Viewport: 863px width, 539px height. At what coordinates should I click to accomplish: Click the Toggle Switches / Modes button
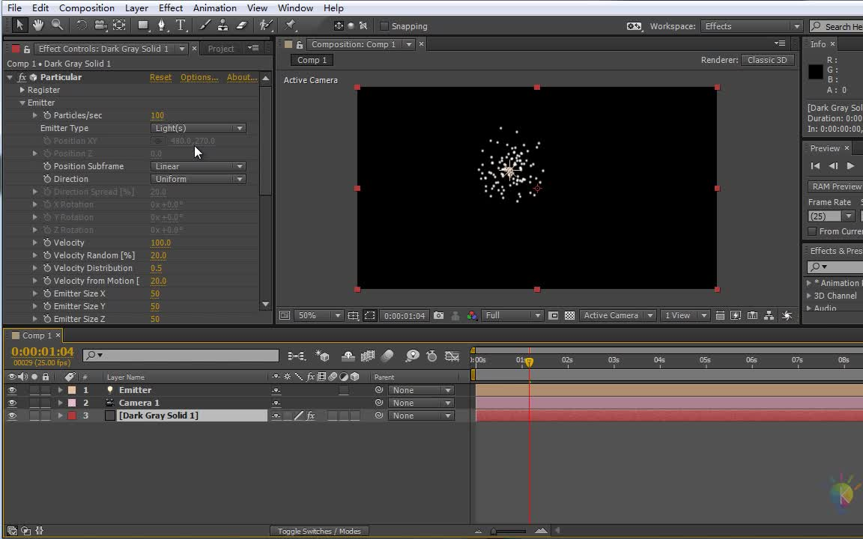coord(319,532)
